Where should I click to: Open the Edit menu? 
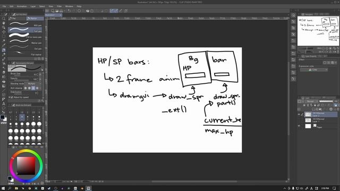(12, 6)
